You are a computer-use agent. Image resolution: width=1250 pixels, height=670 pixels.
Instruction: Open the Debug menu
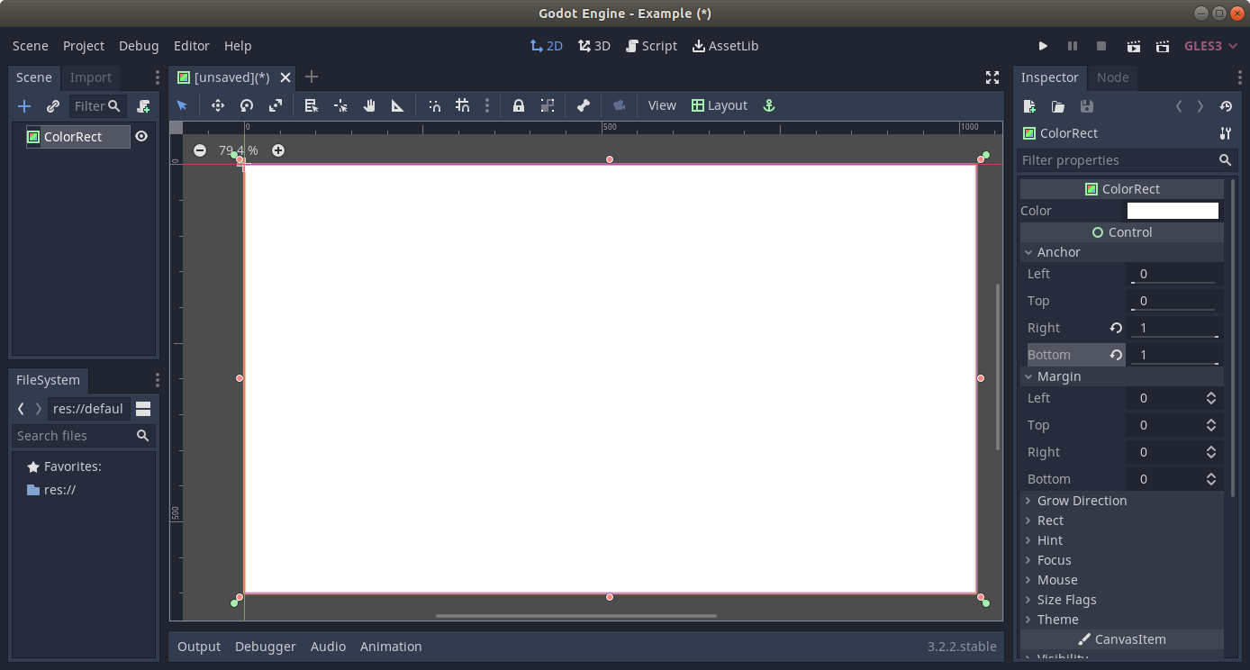[x=139, y=46]
